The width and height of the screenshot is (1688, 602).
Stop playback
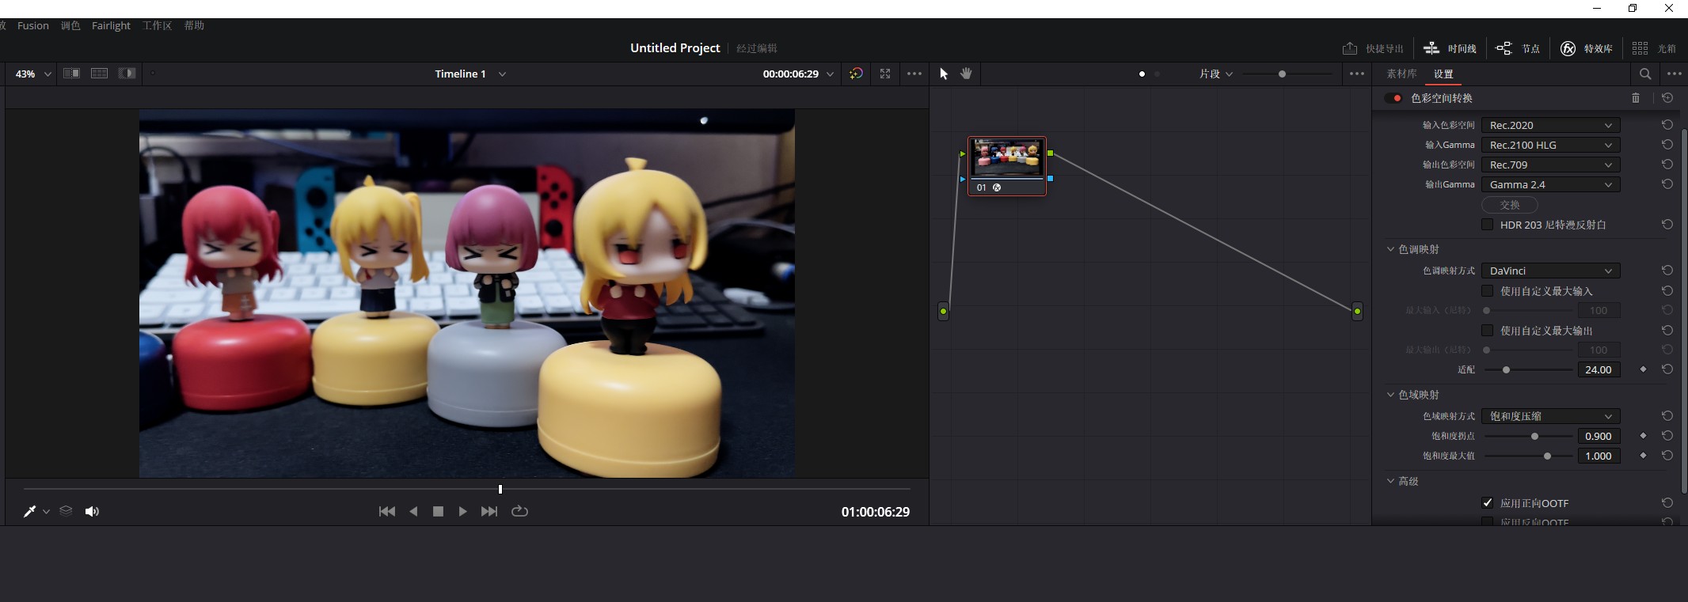coord(438,511)
